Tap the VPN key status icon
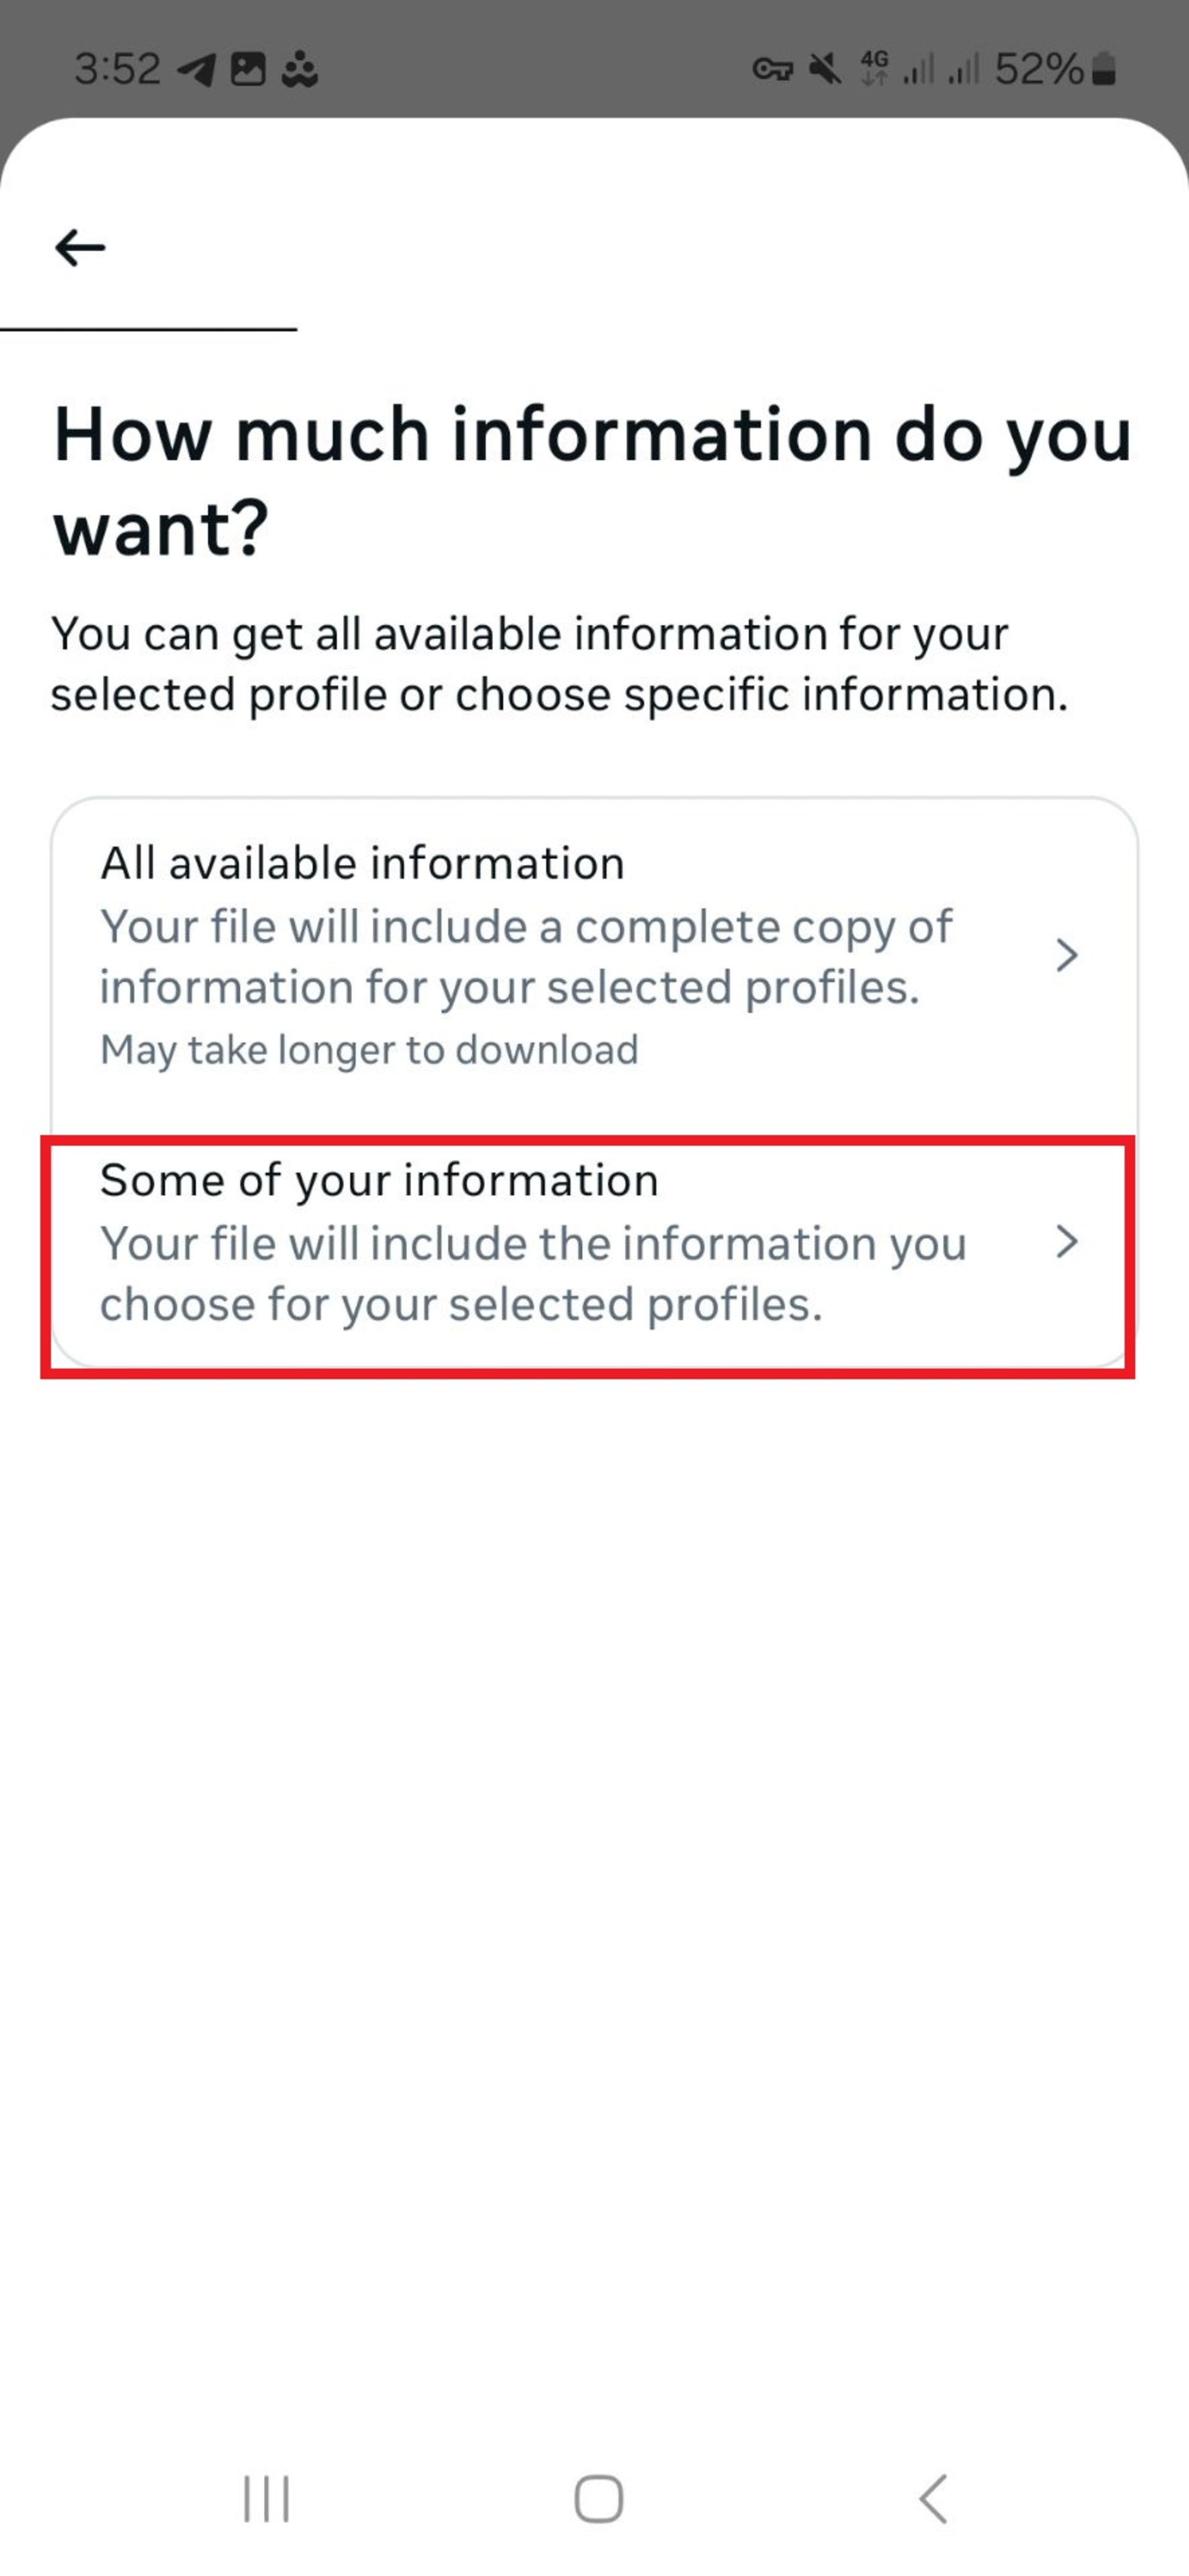1189x2576 pixels. (x=772, y=69)
